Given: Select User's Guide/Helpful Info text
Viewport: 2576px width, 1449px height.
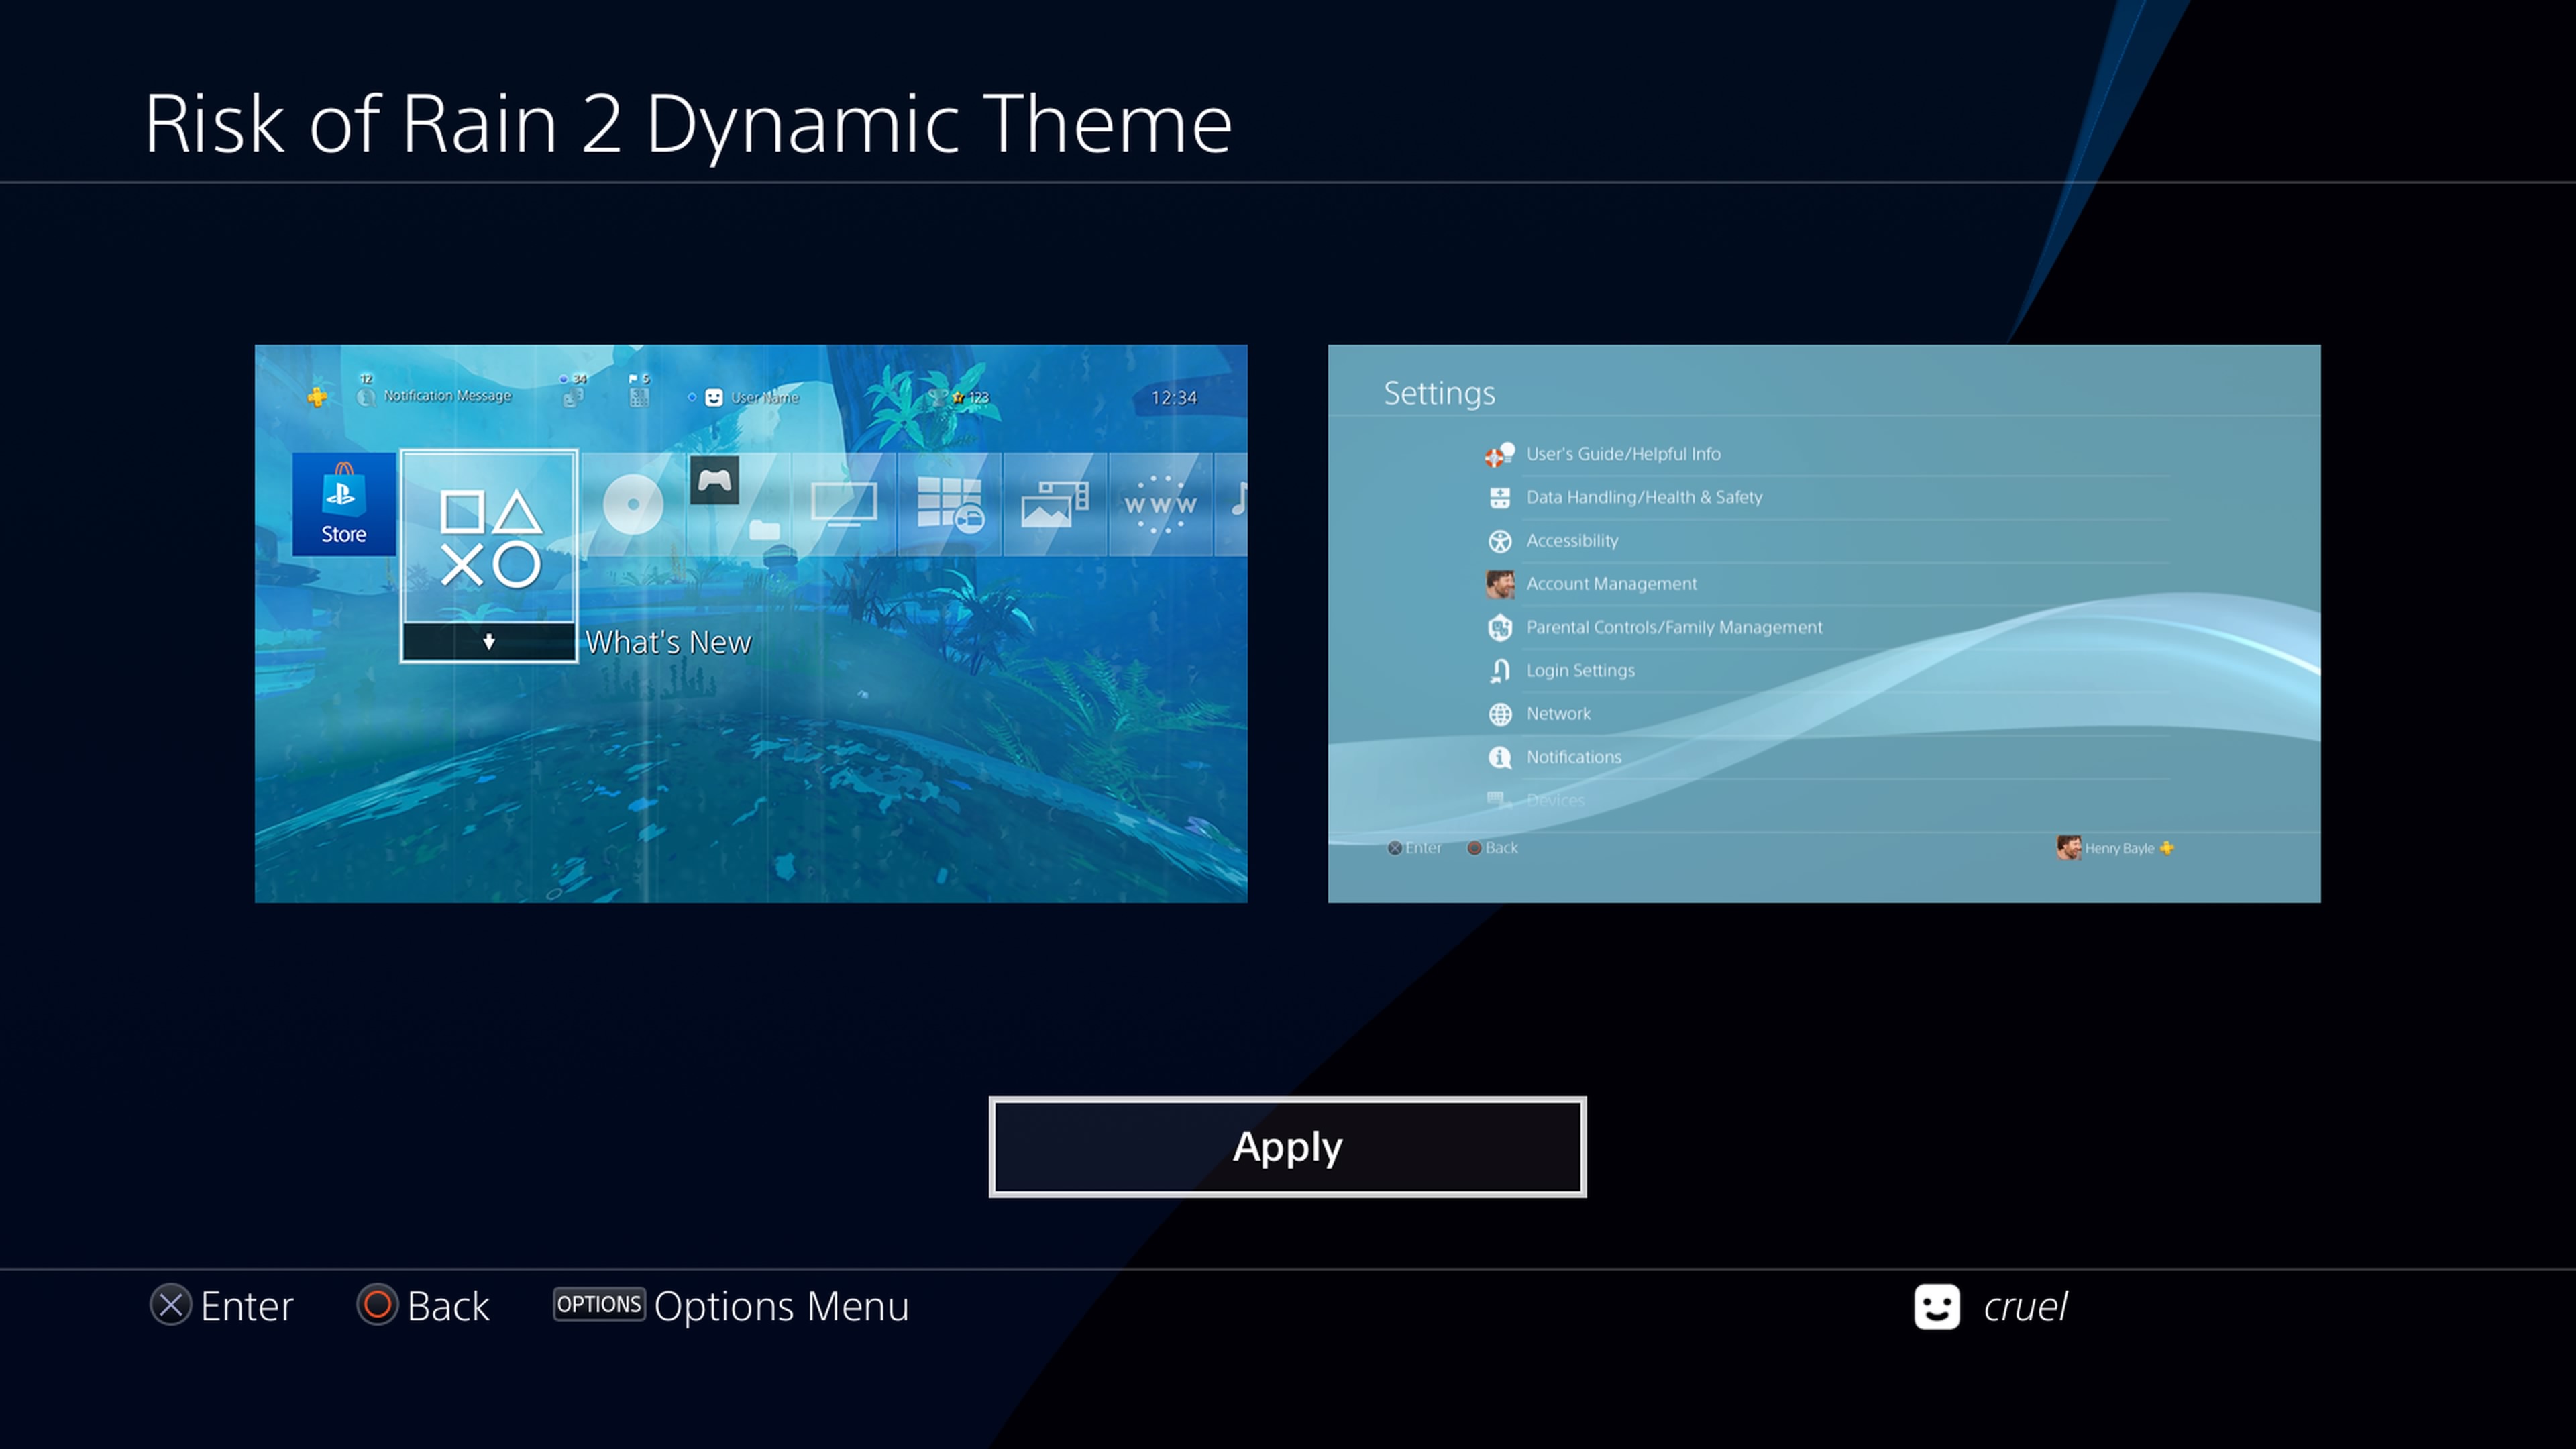Looking at the screenshot, I should click(1623, 454).
